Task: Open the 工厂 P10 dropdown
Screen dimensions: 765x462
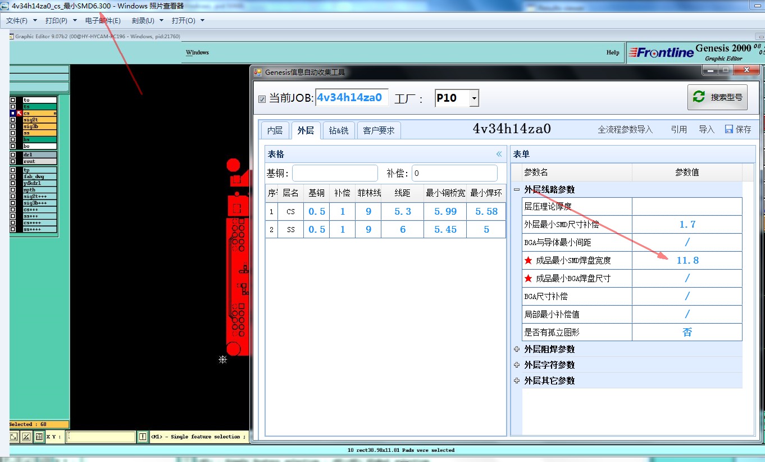Action: (x=474, y=98)
